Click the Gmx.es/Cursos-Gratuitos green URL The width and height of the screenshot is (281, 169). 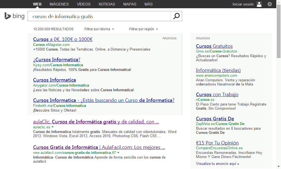click(x=216, y=51)
